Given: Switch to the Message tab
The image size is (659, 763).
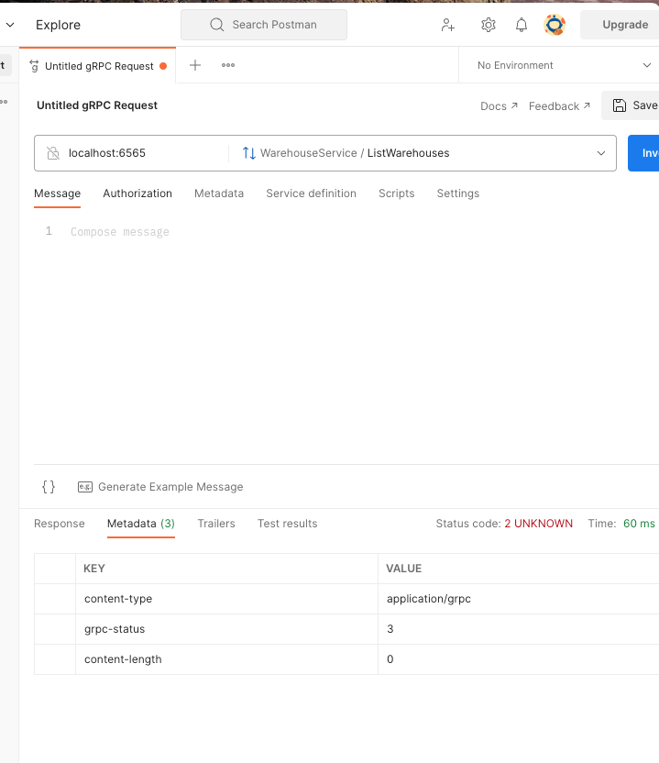Looking at the screenshot, I should click(x=58, y=194).
